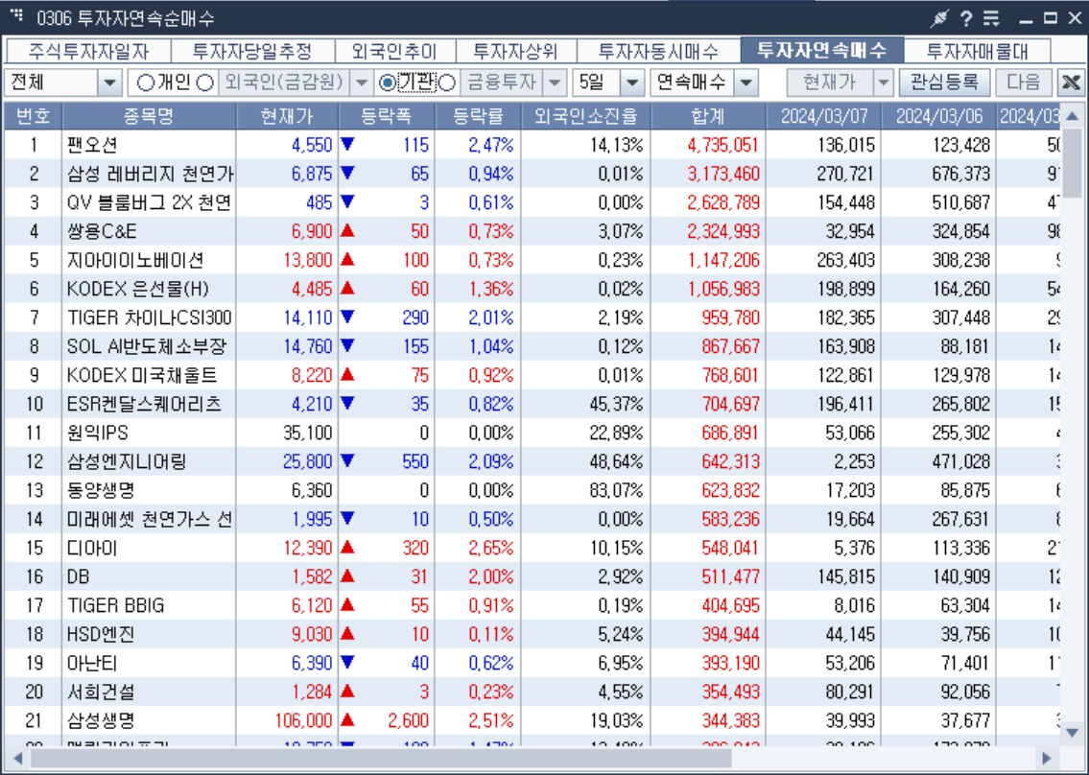
Task: Click the up arrow icon in 쌍용C&E row
Action: click(x=348, y=230)
